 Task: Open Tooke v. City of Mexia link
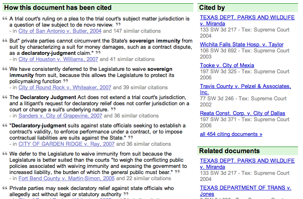tap(227, 65)
